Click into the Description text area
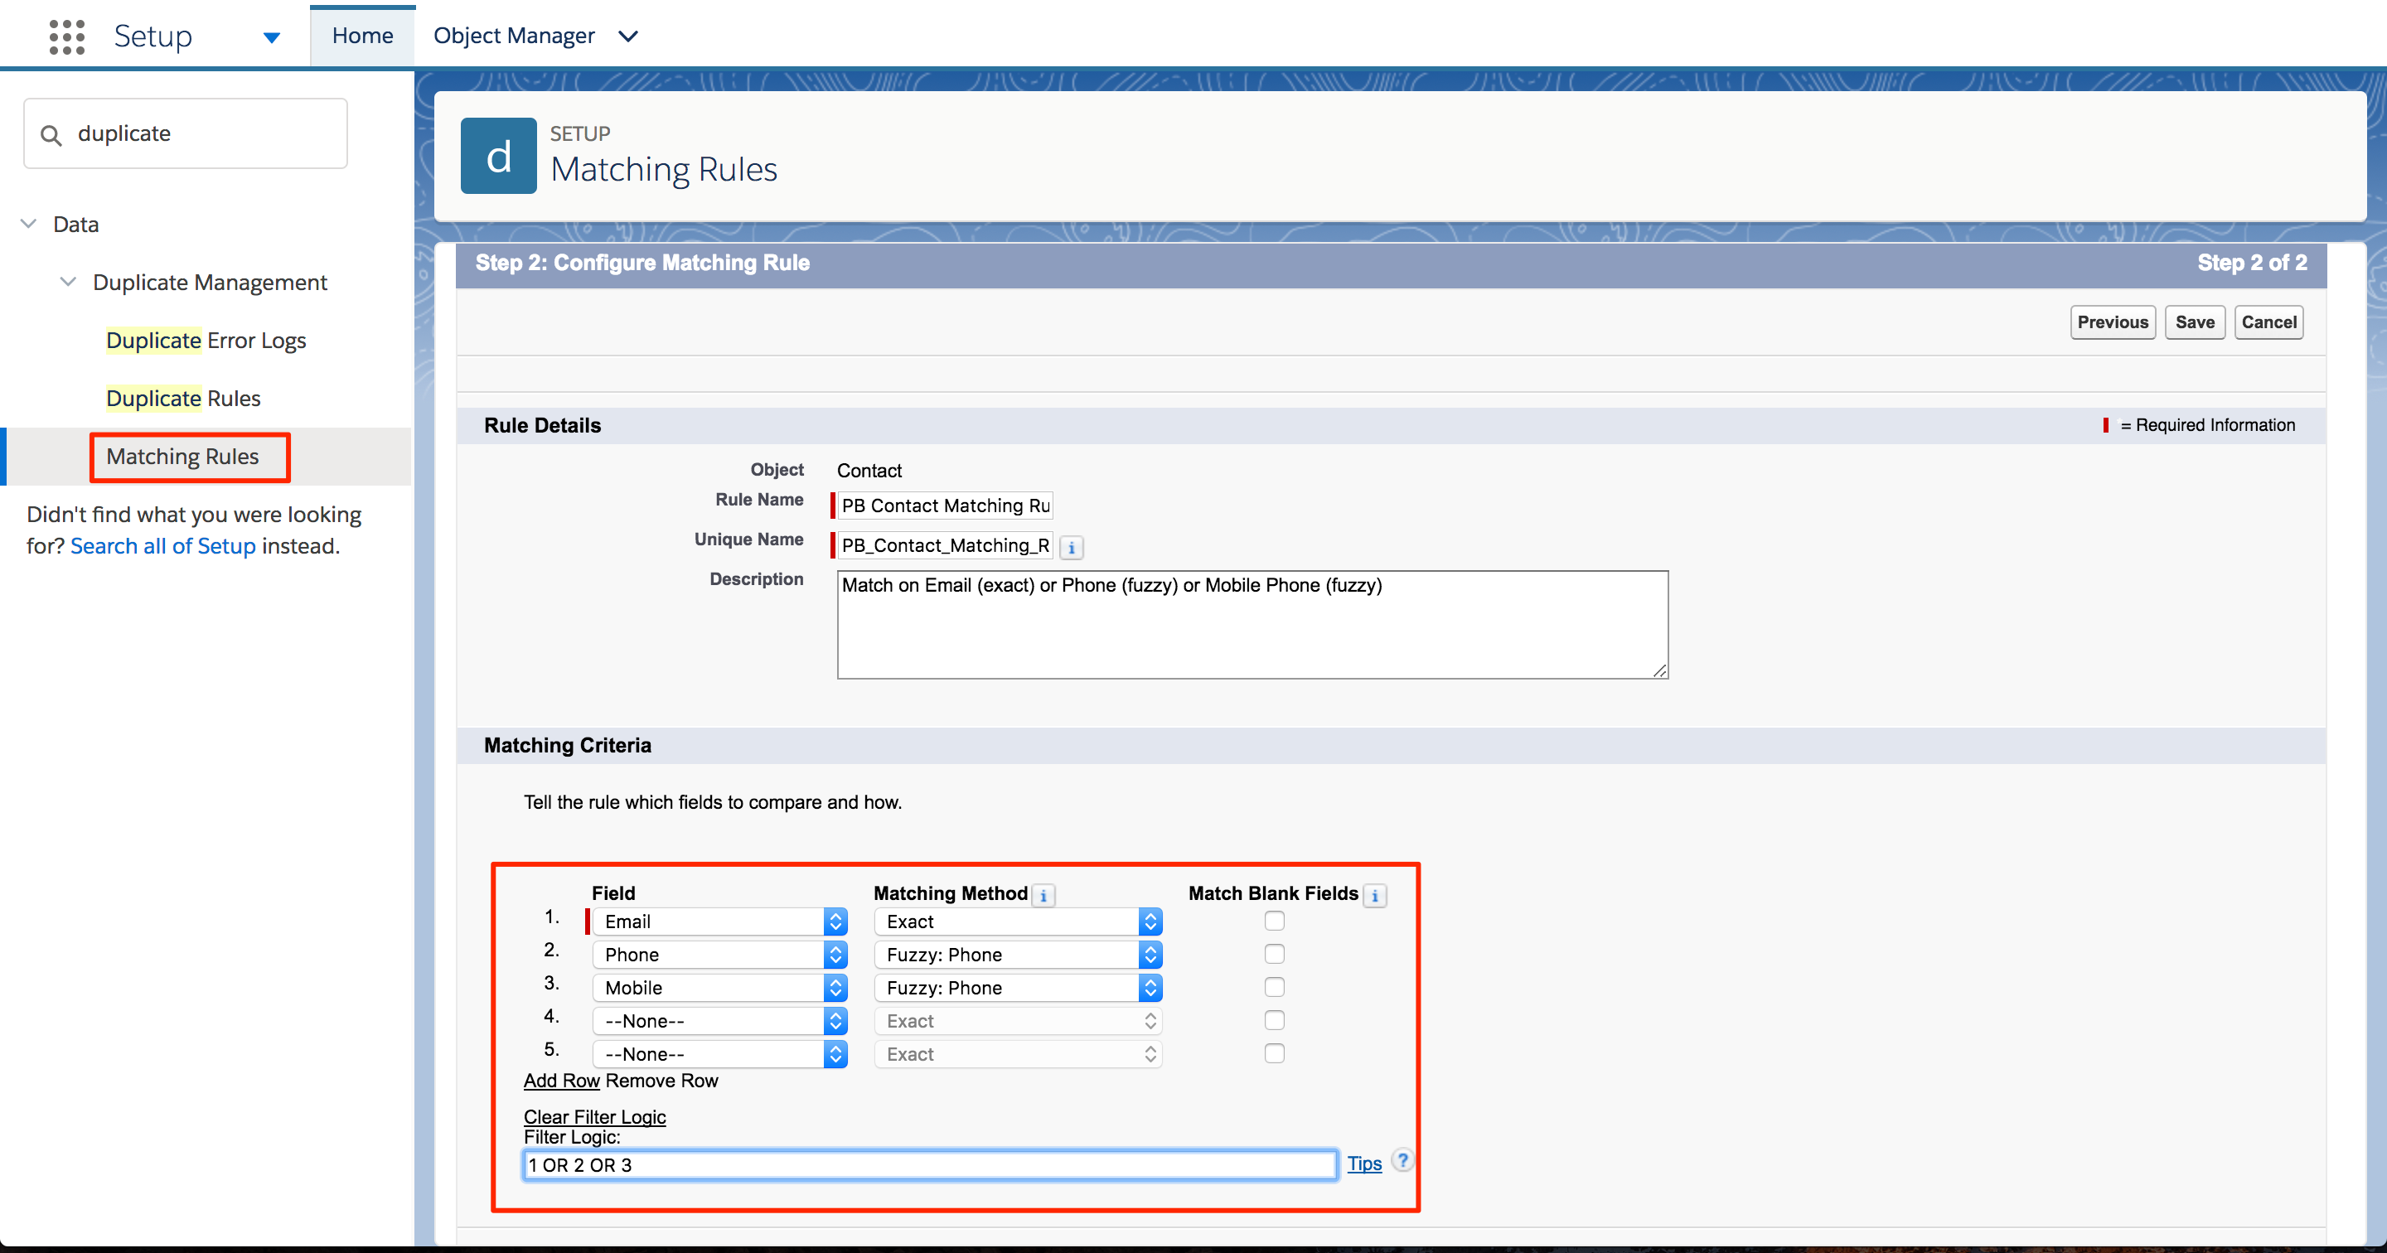Image resolution: width=2387 pixels, height=1253 pixels. (1253, 625)
